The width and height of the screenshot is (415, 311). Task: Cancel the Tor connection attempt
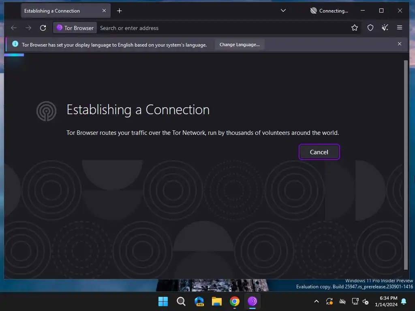pos(319,152)
